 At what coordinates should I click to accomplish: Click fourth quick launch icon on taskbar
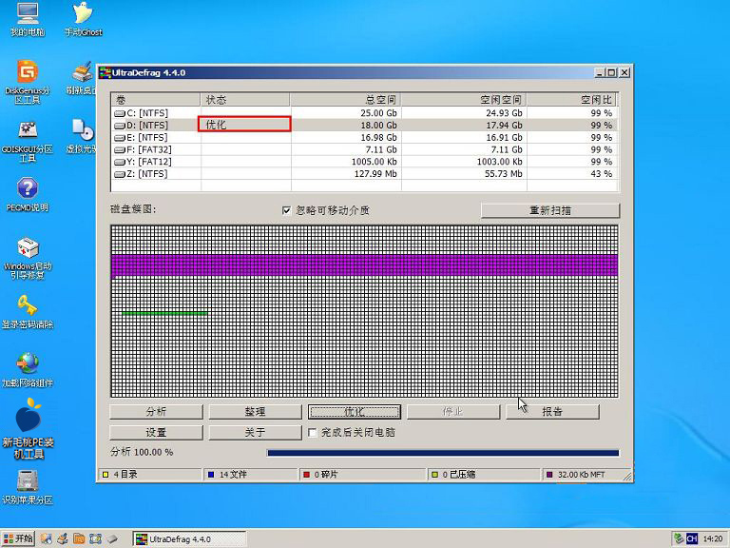pos(95,538)
